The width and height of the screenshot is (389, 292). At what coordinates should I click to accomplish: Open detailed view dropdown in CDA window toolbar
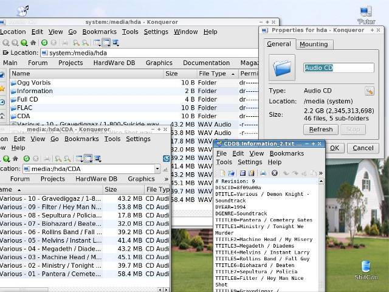[88, 158]
